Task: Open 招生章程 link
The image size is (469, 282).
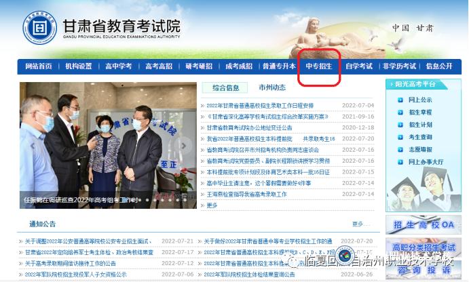Action: [x=420, y=113]
